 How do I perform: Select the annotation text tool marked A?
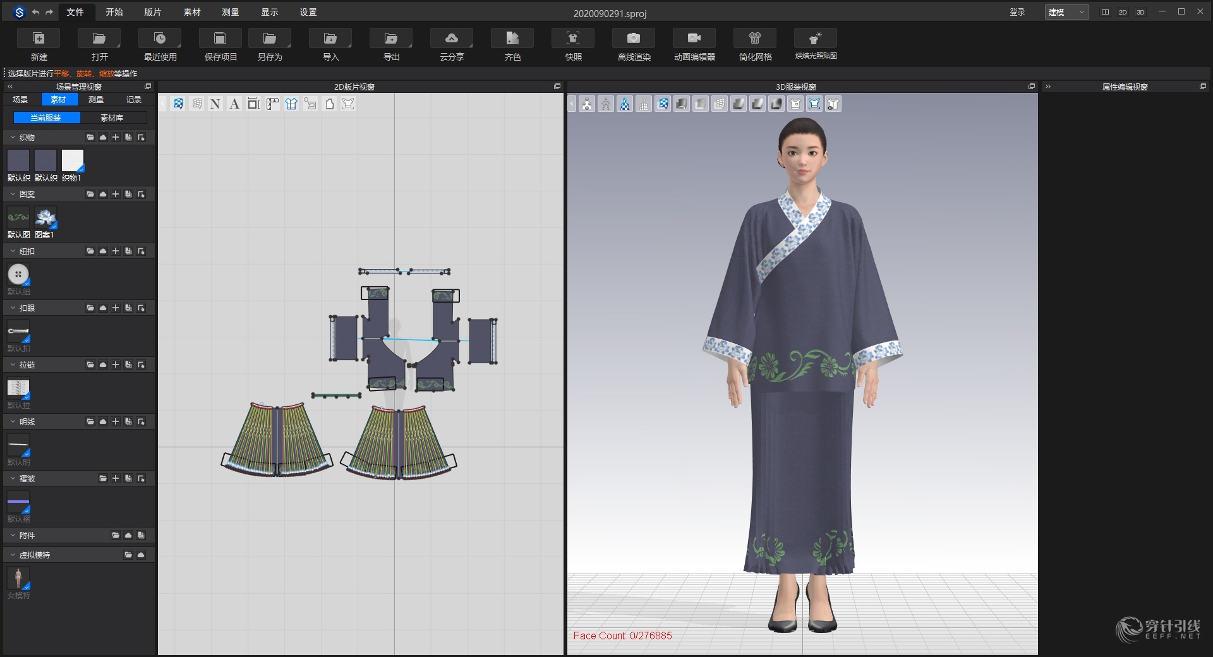pyautogui.click(x=234, y=104)
